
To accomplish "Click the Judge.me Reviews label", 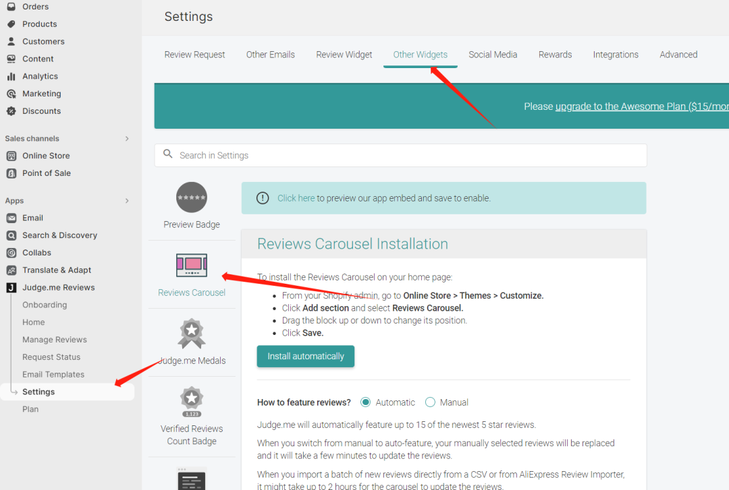I will [x=59, y=288].
